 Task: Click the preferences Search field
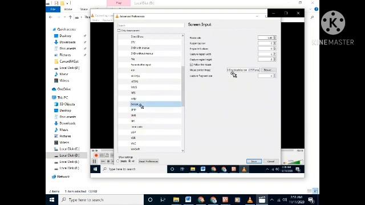pyautogui.click(x=151, y=25)
